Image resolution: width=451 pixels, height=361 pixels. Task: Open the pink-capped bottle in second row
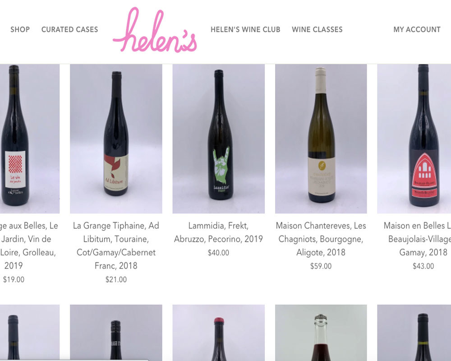click(x=219, y=333)
